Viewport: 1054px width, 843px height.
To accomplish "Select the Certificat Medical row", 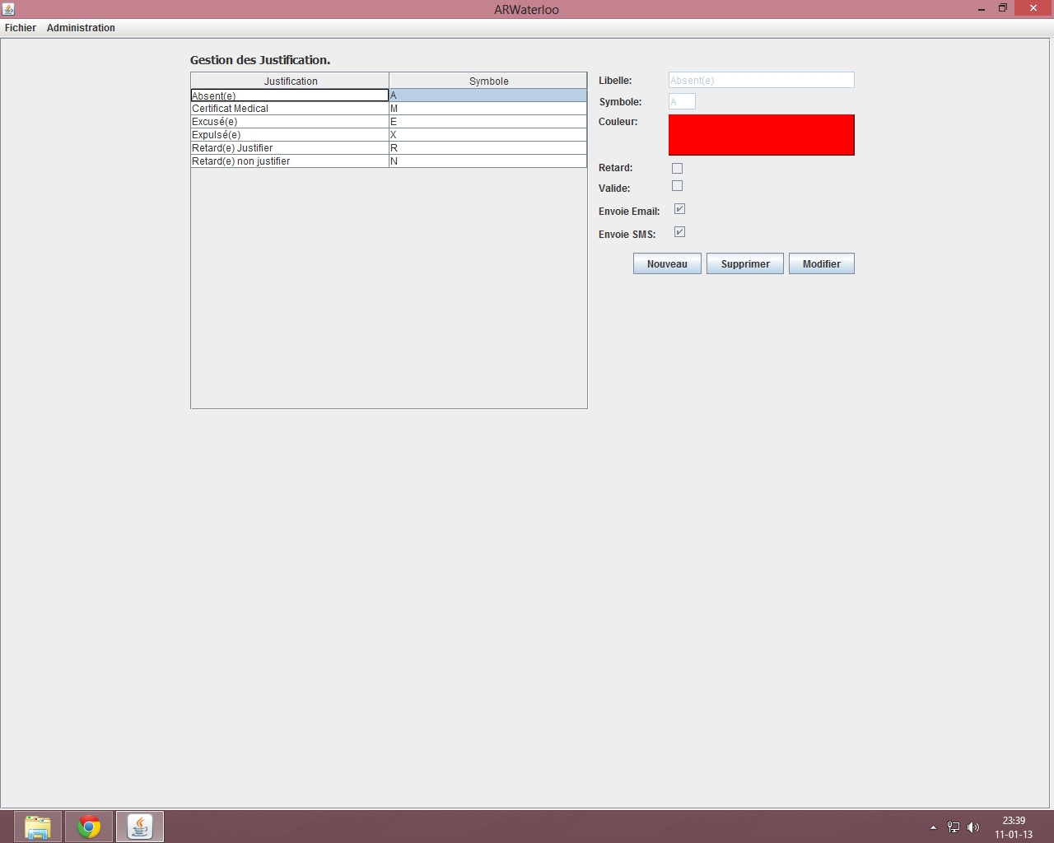I will (289, 109).
